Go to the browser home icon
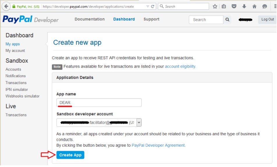Screen dimensions: 277x167 (254, 6)
